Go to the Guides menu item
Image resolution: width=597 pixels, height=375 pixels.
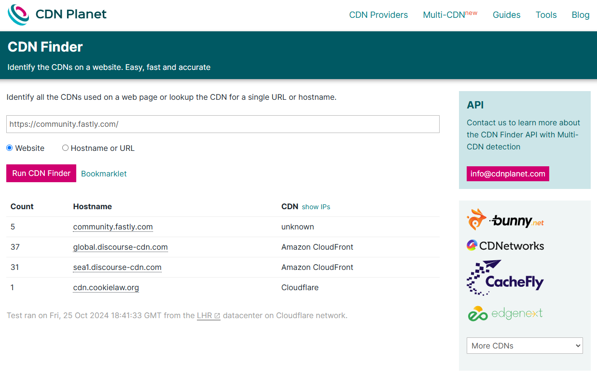pyautogui.click(x=506, y=15)
